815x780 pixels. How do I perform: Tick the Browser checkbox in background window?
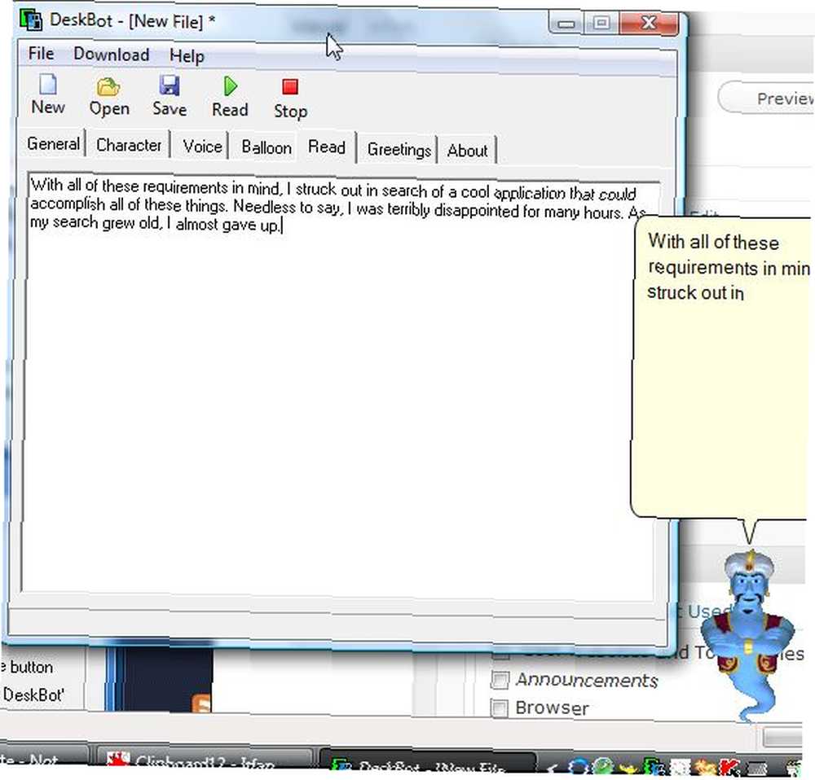pos(500,708)
